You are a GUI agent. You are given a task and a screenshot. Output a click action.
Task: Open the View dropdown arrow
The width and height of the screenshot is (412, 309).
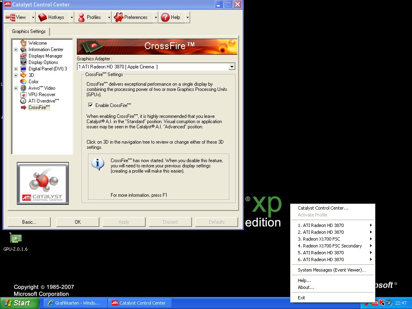click(x=33, y=17)
